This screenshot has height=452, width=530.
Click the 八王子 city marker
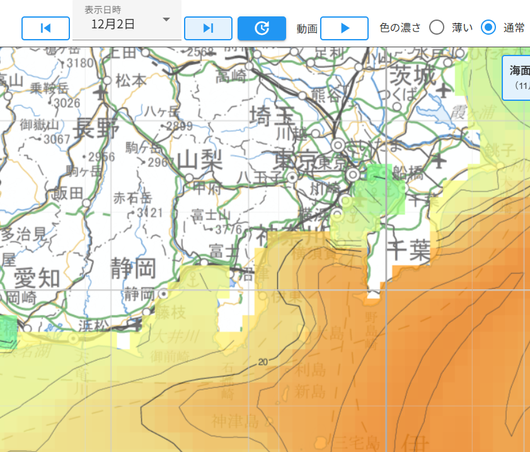[292, 178]
